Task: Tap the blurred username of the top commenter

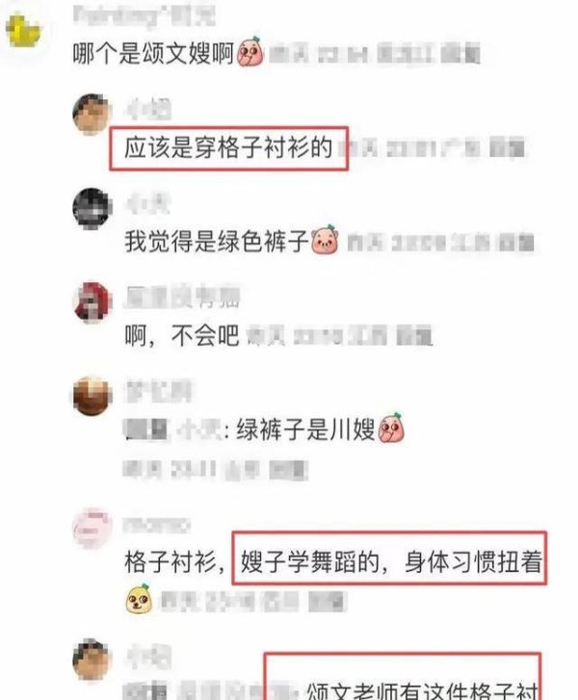Action: [144, 15]
